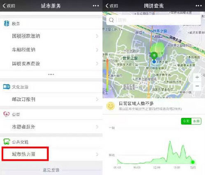Open 城市热力图 heat map entry
Viewport: 205px width, 175px height.
click(x=51, y=154)
